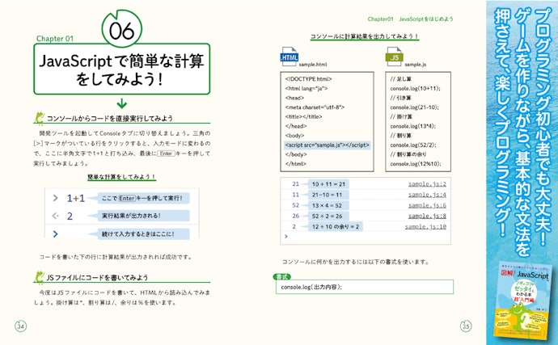Screen dimensions: 558x345
Task: Click the 1+1 console input
Action: click(76, 198)
